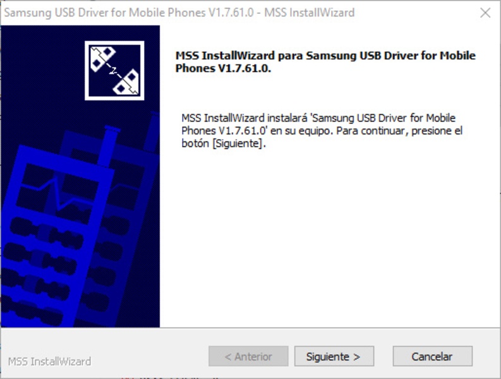Cancel installation with the Cancelar button
The width and height of the screenshot is (501, 379).
[432, 356]
